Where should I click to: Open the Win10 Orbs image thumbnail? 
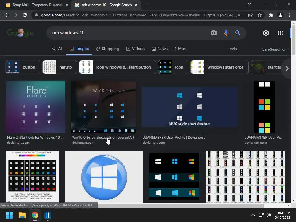coord(103,107)
